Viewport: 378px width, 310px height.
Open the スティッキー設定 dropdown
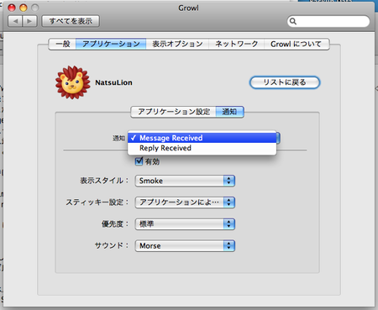point(185,202)
